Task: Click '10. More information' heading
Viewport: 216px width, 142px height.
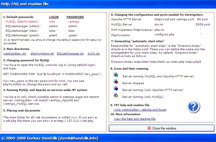Action: point(125,114)
